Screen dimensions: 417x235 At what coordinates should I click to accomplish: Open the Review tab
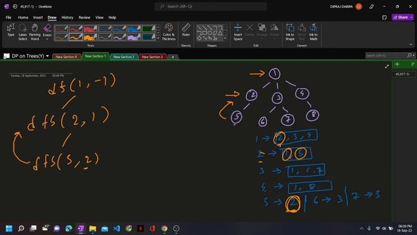84,18
